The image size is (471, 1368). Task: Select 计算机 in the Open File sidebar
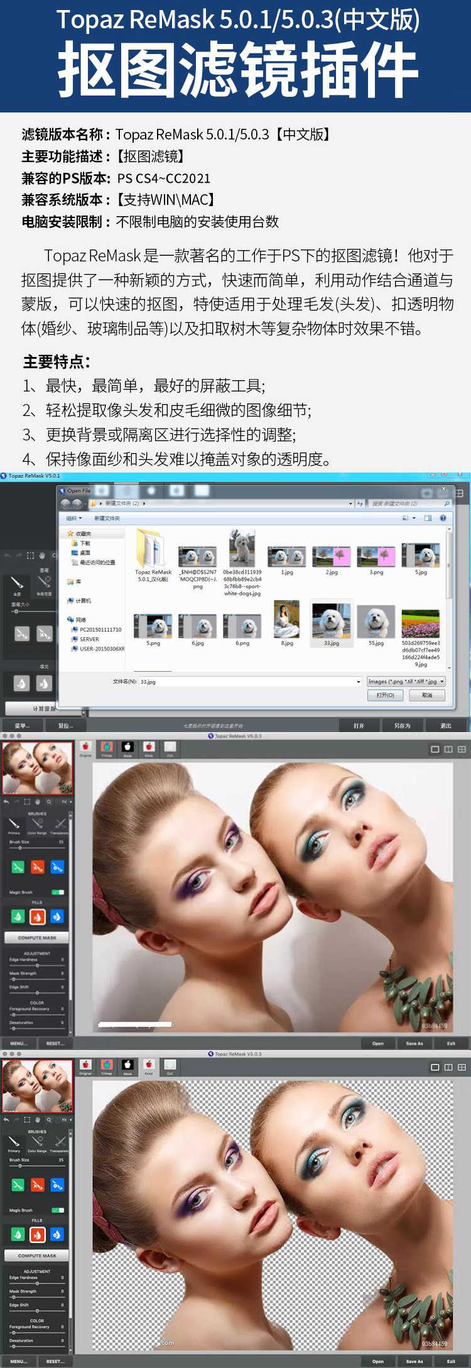click(x=79, y=601)
